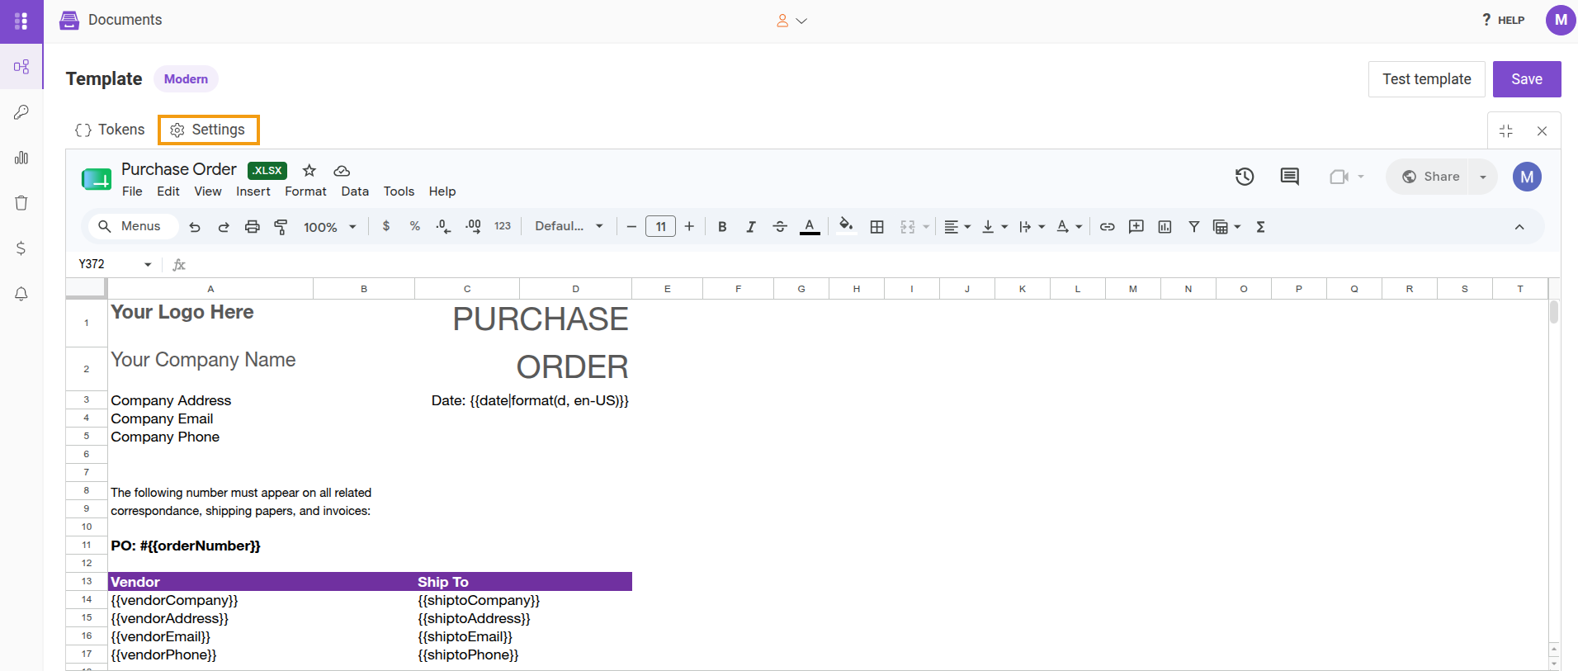Toggle italic formatting

[x=751, y=227]
